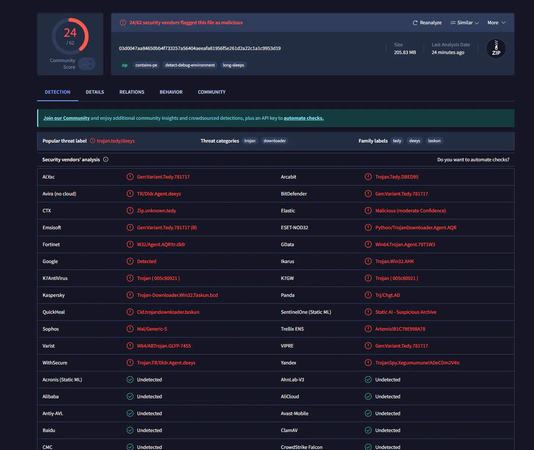Viewport: 534px width, 450px height.
Task: Click alert icon in the 24/62 flagged banner
Action: pos(123,22)
